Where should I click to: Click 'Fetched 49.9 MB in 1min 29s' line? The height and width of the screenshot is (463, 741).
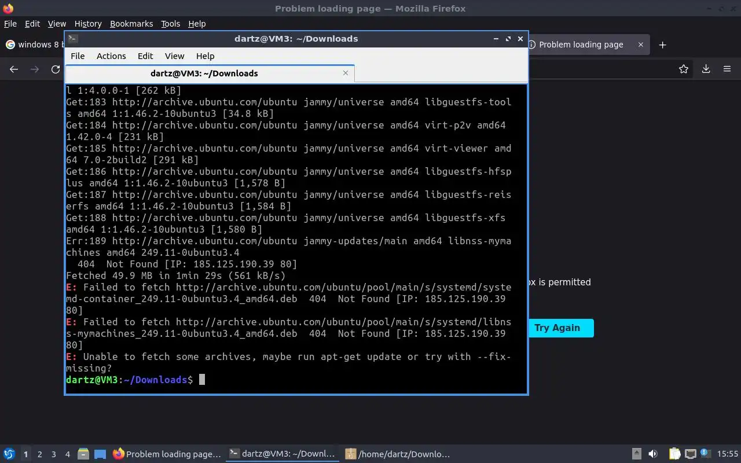pyautogui.click(x=176, y=275)
